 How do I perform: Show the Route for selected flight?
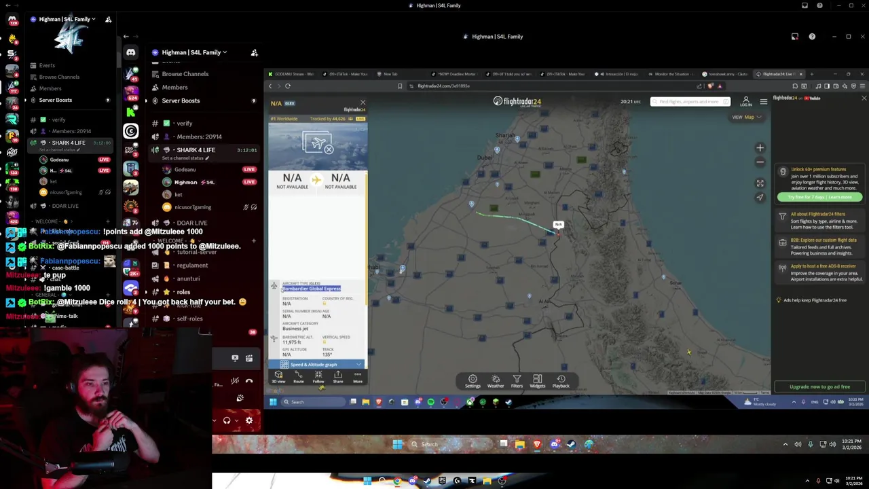(x=299, y=377)
